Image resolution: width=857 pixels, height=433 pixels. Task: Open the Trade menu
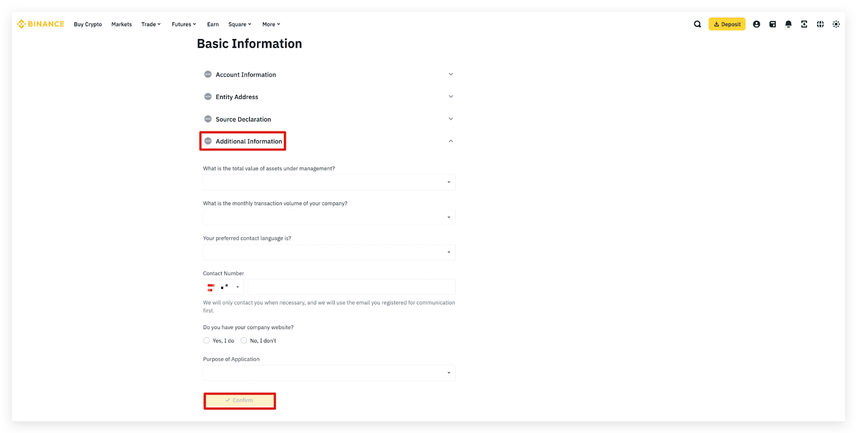151,25
